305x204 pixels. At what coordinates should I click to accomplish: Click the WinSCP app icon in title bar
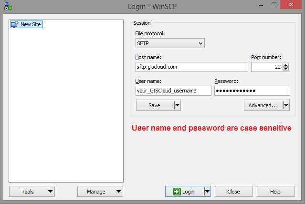(x=8, y=6)
